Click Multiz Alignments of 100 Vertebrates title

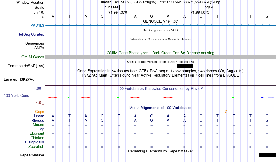(160, 108)
